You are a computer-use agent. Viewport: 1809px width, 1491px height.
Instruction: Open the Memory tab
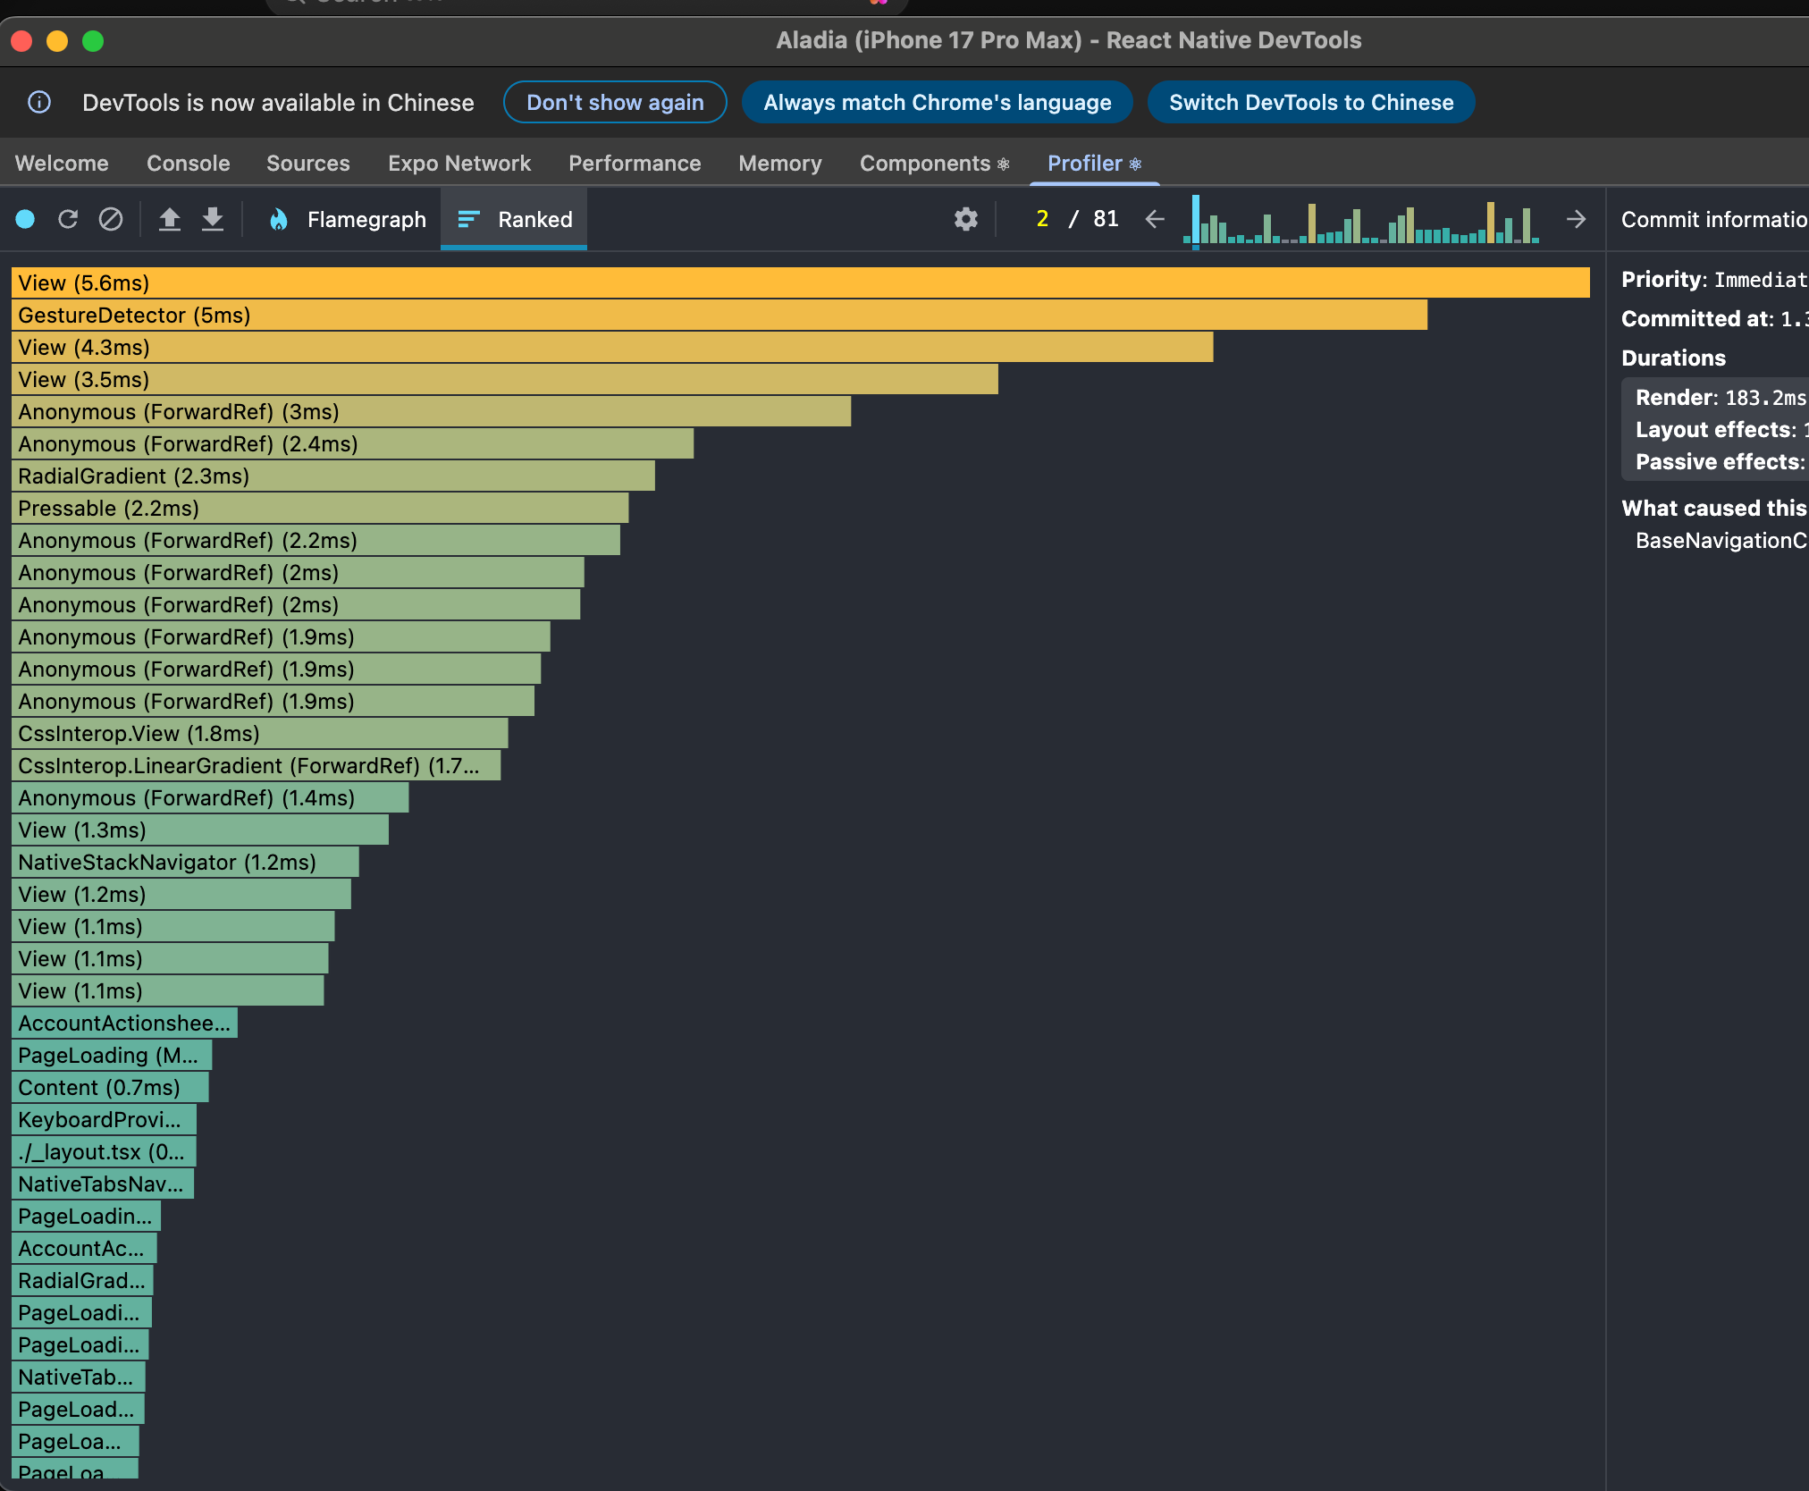tap(780, 164)
